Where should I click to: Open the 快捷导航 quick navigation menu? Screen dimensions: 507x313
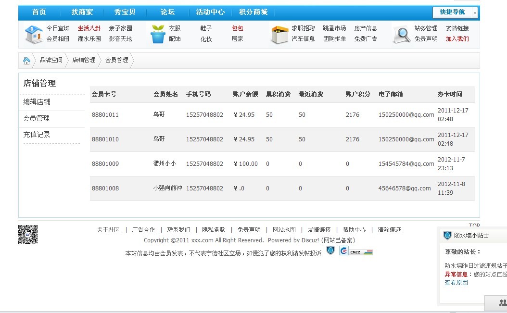click(x=452, y=13)
